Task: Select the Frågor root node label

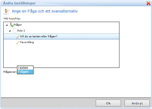Action: pos(18,25)
